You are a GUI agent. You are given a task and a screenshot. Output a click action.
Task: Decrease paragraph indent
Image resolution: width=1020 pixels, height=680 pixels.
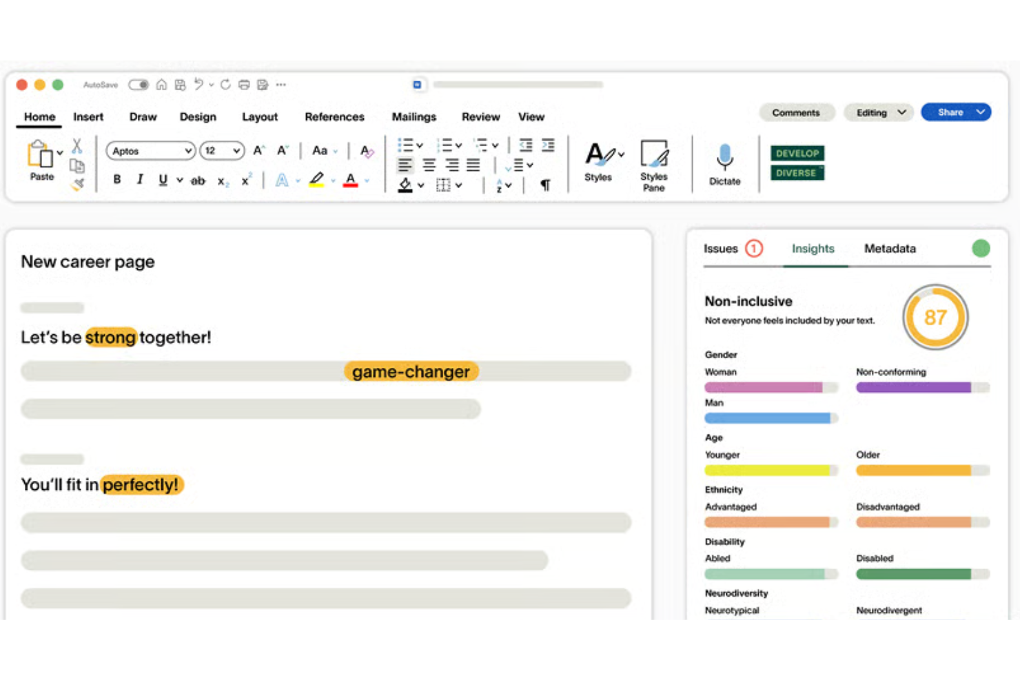pyautogui.click(x=526, y=145)
